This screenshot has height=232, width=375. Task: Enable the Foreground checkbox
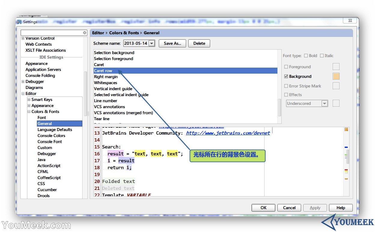click(x=286, y=67)
